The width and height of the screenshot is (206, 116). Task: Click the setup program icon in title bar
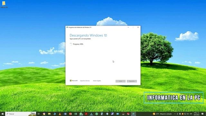pos(67,27)
